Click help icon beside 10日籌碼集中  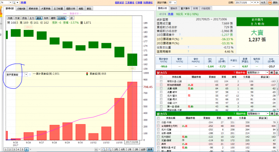pos(180,35)
